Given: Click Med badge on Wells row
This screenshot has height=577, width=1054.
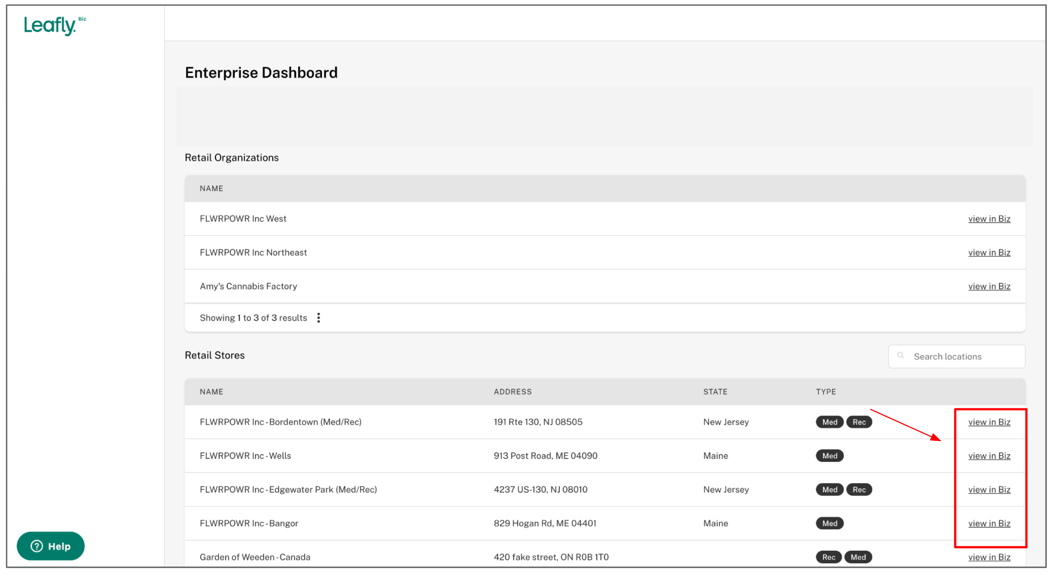Looking at the screenshot, I should [x=829, y=456].
